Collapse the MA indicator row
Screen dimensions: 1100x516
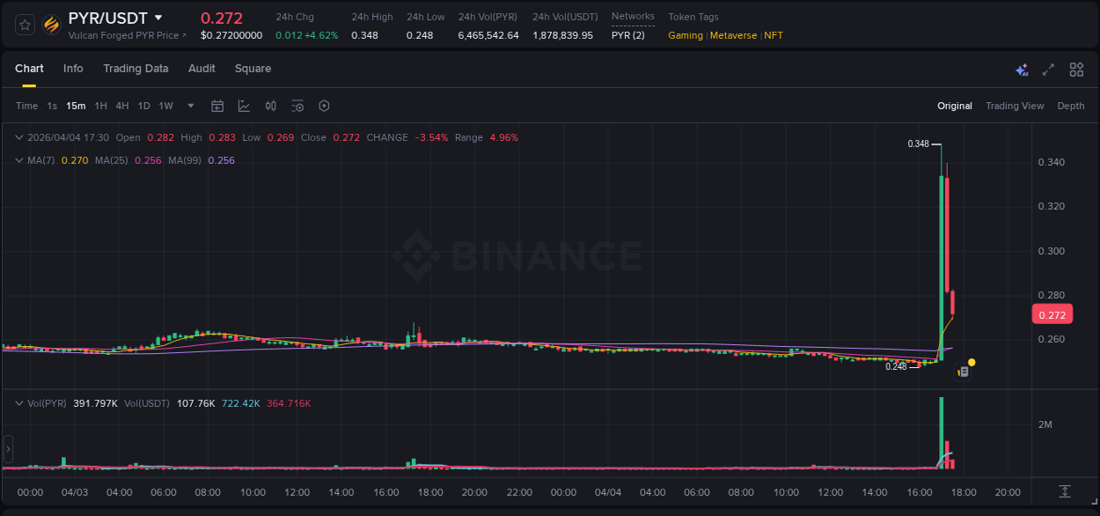coord(18,160)
